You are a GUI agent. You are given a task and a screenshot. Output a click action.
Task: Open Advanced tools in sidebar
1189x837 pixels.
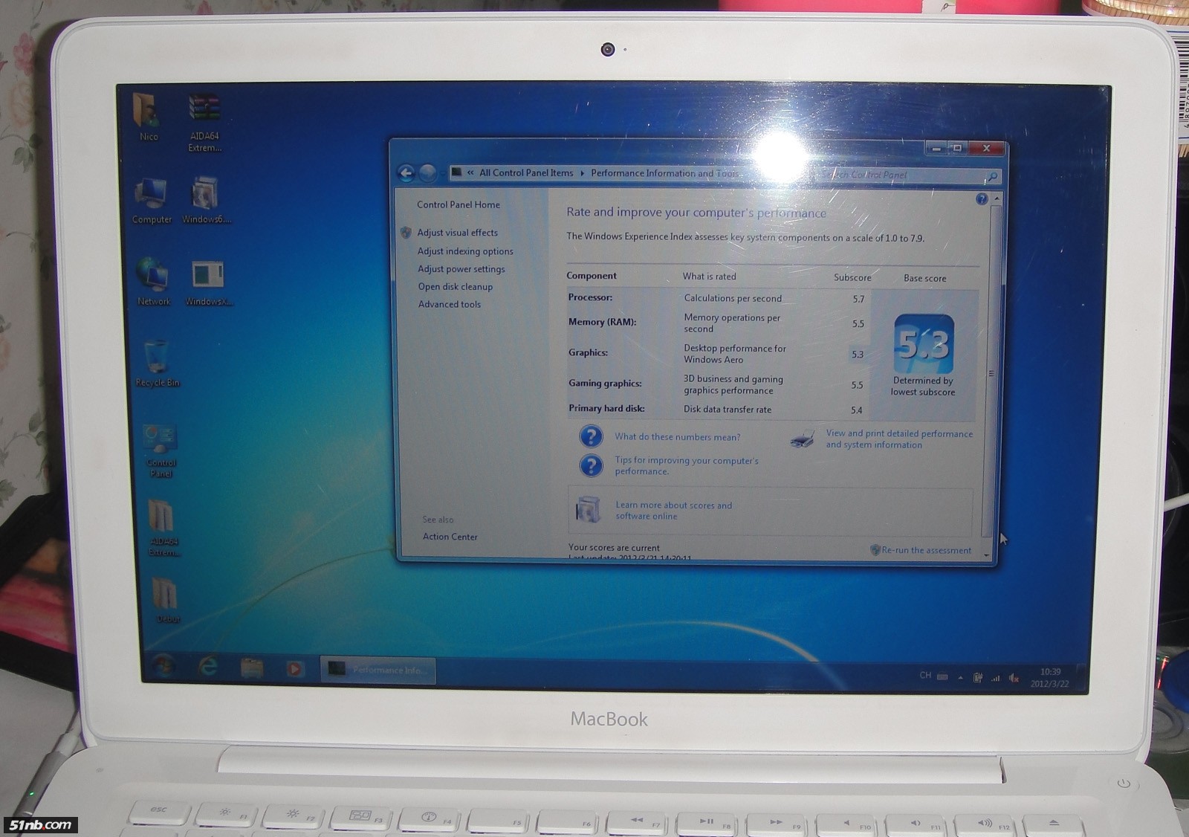pyautogui.click(x=449, y=304)
